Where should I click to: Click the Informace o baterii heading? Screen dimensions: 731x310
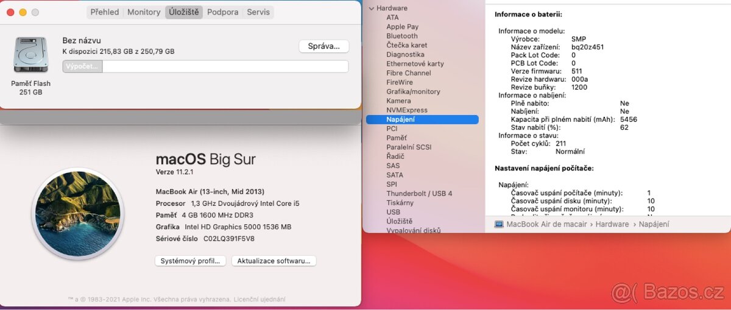click(x=528, y=14)
